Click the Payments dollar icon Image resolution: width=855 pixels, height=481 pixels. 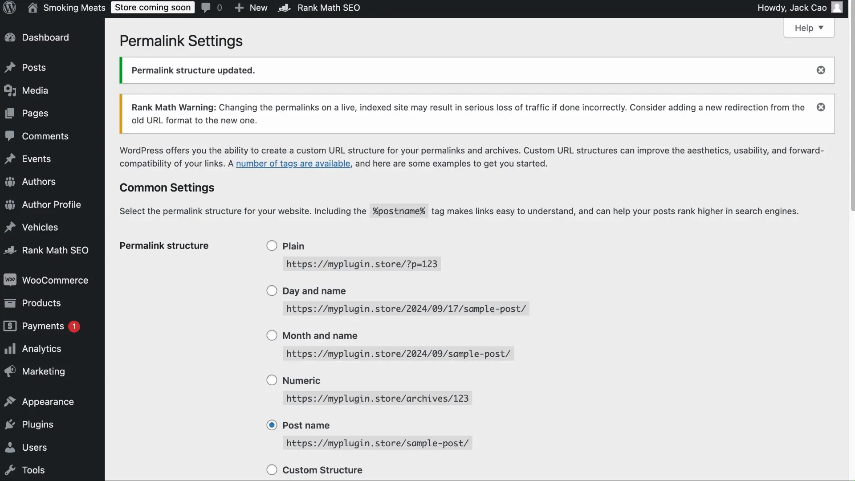click(x=10, y=326)
